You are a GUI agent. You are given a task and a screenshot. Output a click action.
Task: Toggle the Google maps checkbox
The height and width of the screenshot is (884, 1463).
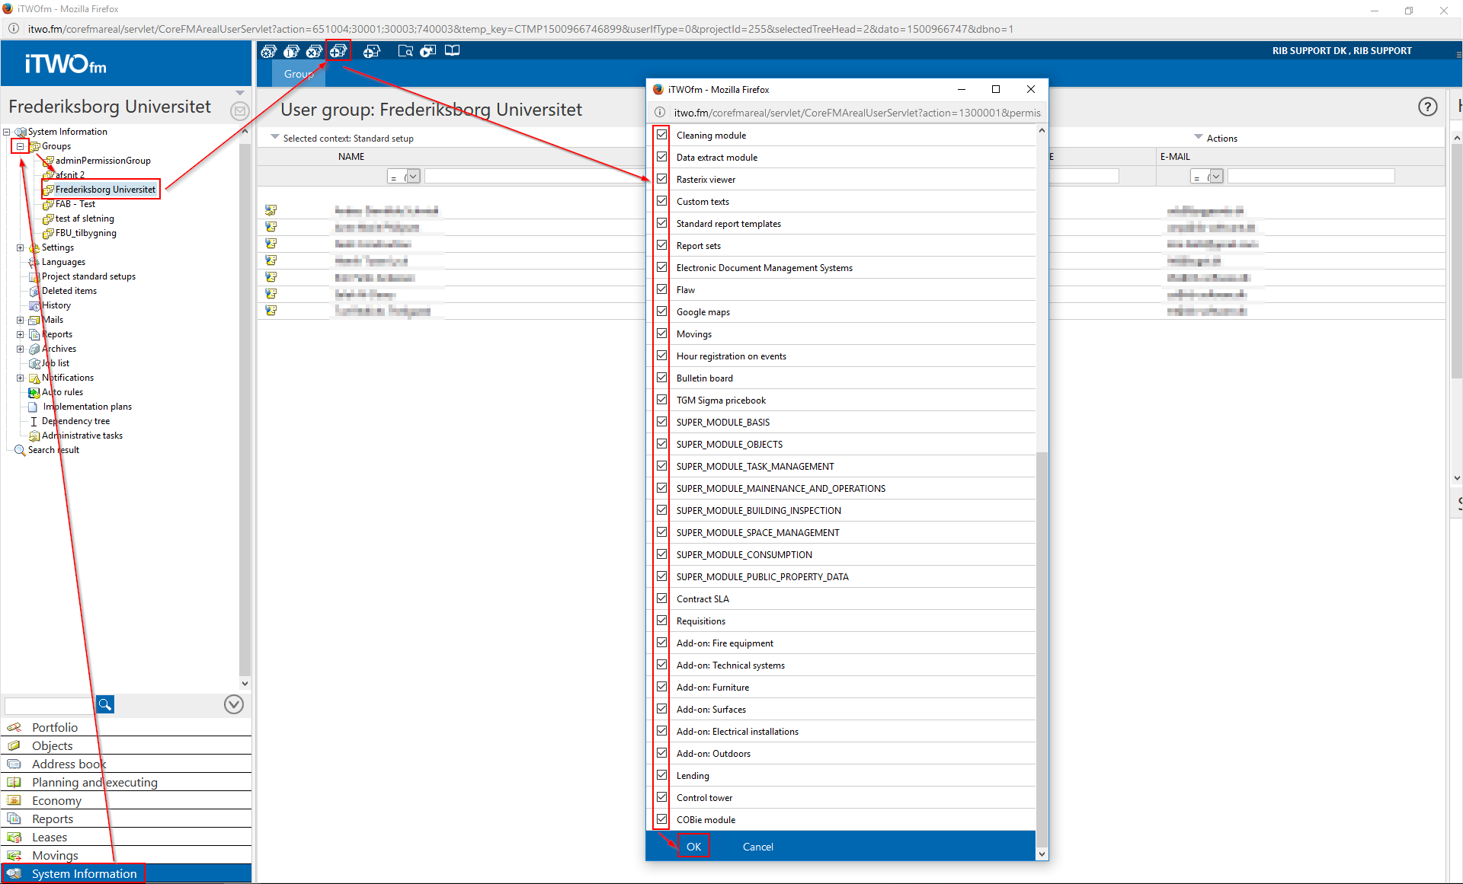(661, 311)
